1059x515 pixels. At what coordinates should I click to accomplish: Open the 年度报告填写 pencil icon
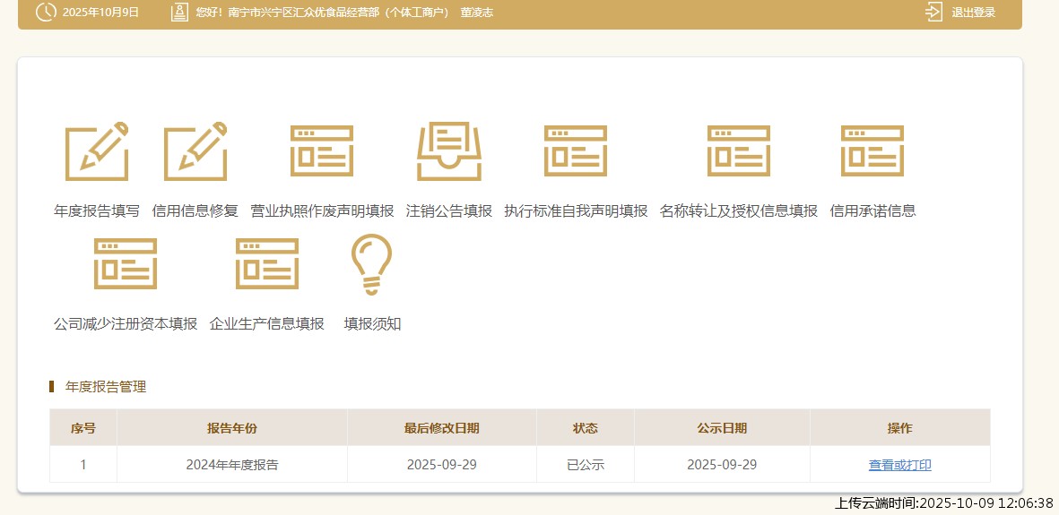point(97,151)
